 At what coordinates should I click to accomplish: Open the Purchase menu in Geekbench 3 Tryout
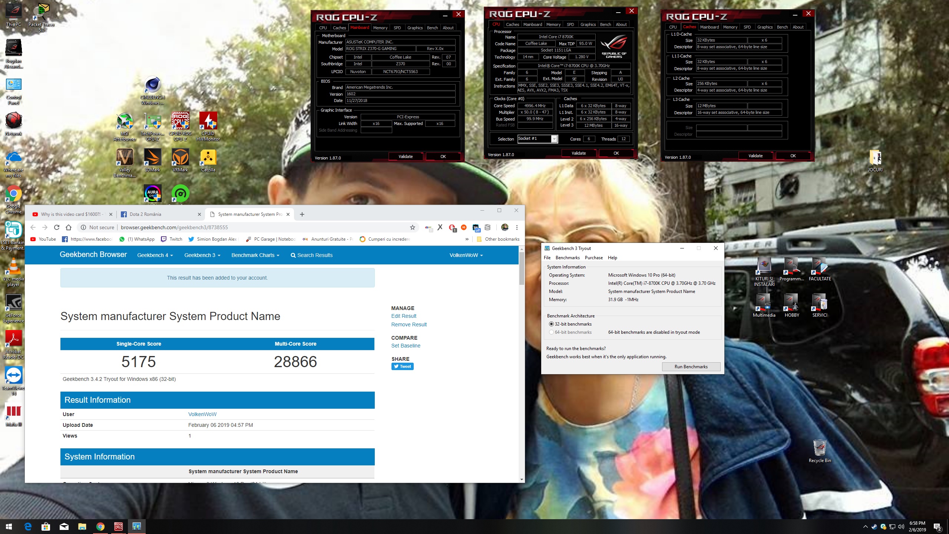pyautogui.click(x=594, y=258)
